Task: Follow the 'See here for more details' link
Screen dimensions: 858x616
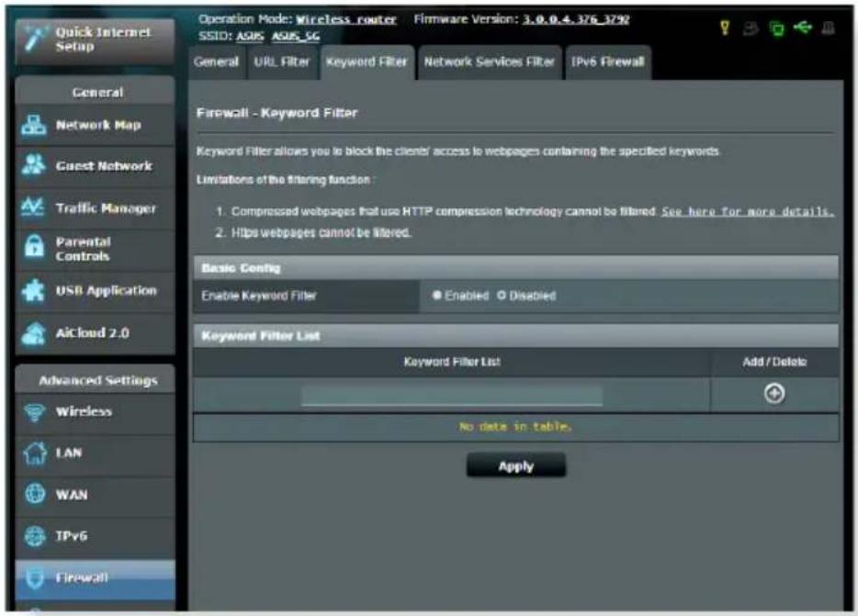Action: [x=748, y=211]
